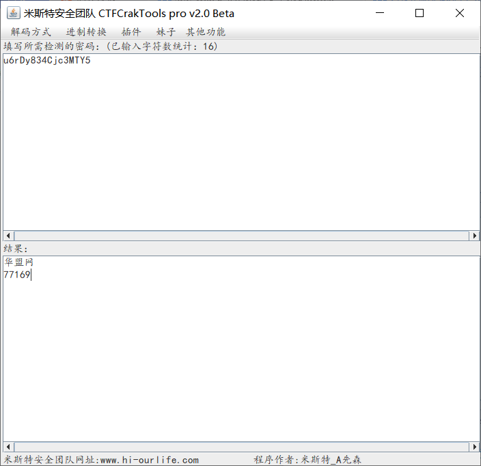Screen dimensions: 481x466
Task: Place cursor after 77169 in results
Action: pos(31,275)
